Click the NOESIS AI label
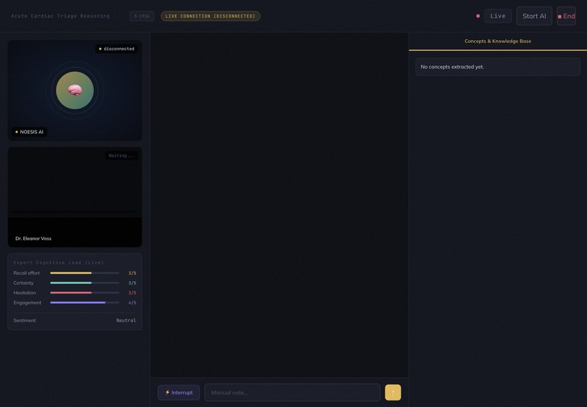The height and width of the screenshot is (407, 587). pos(29,132)
